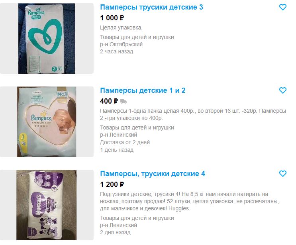View the Pampers premium care photo
The width and height of the screenshot is (296, 245).
click(47, 122)
